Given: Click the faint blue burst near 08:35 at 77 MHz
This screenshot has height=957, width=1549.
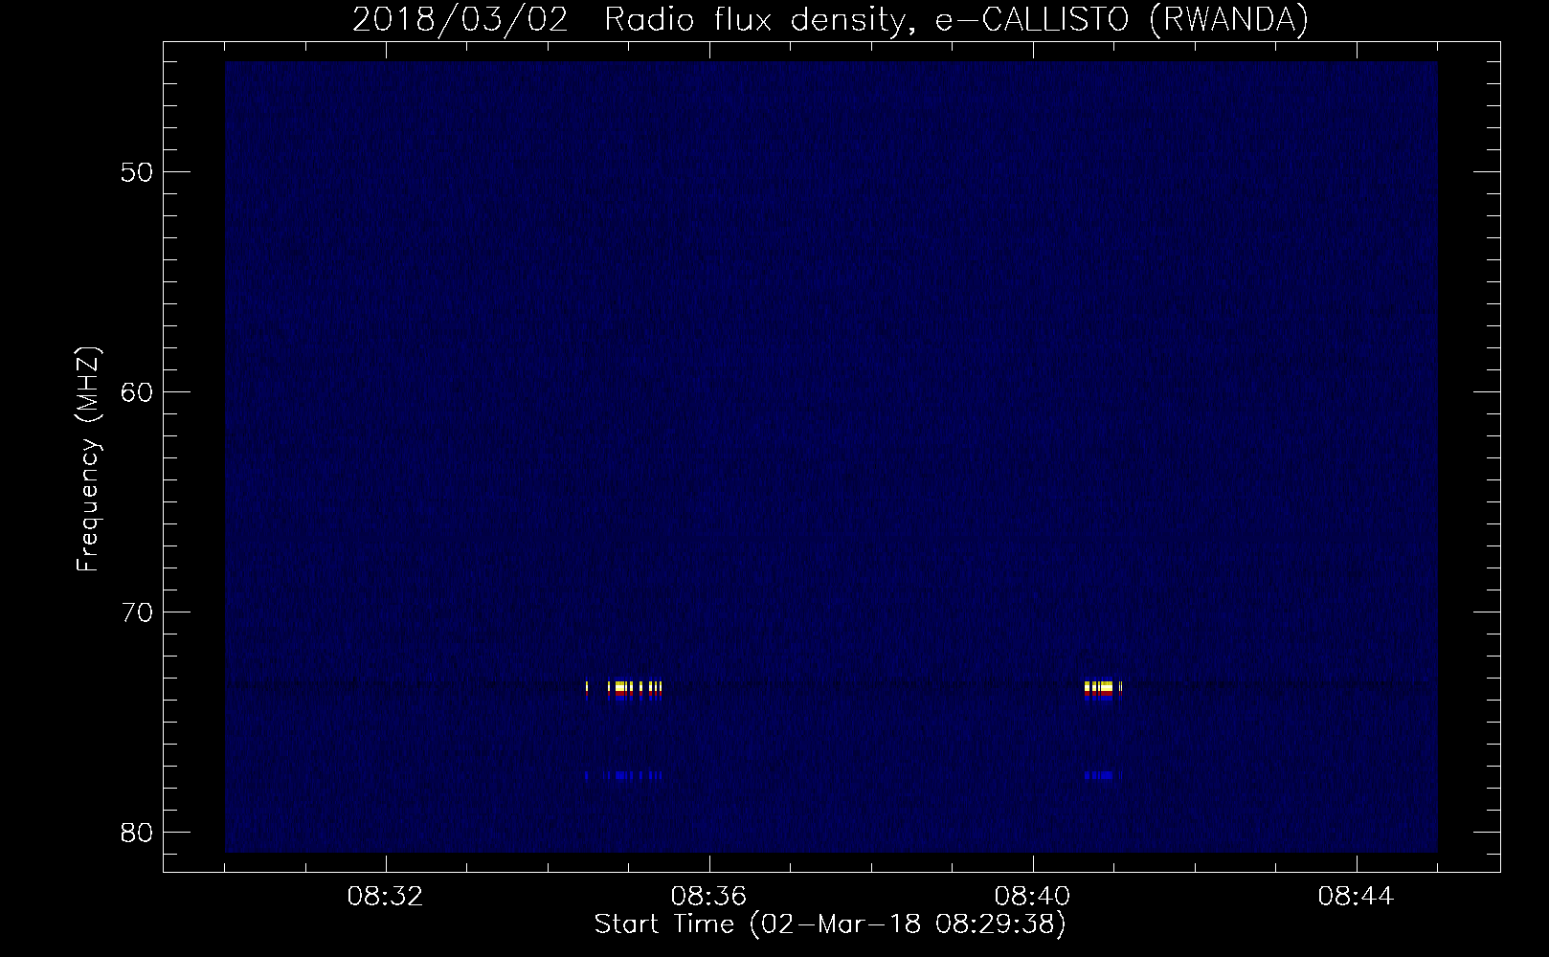Looking at the screenshot, I should (624, 775).
